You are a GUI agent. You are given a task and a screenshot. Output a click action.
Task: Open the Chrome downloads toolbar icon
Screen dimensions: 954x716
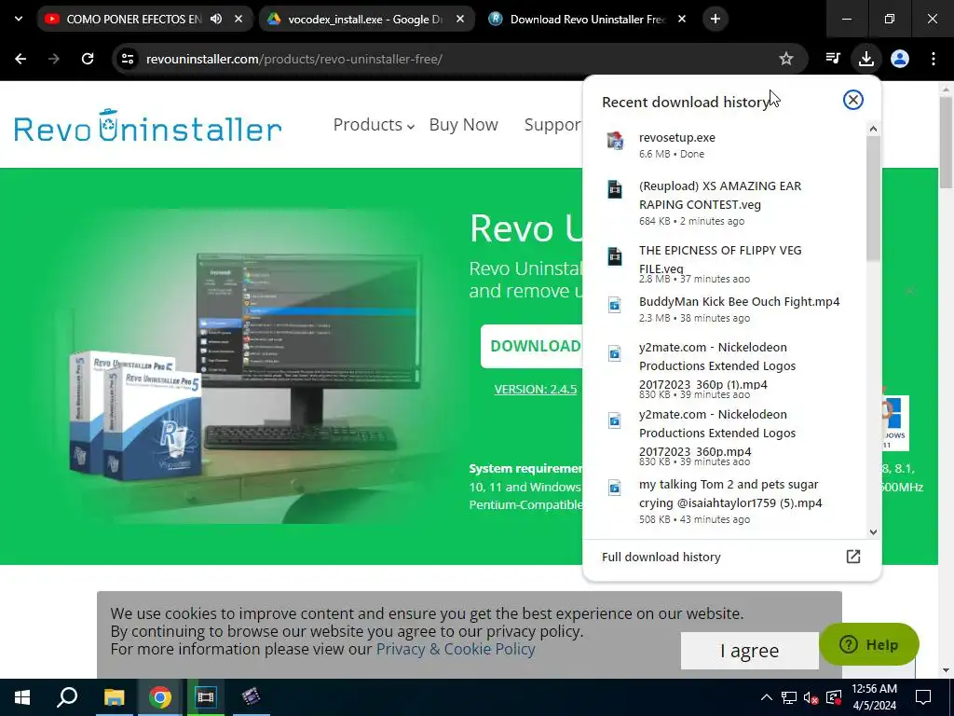[x=865, y=59]
